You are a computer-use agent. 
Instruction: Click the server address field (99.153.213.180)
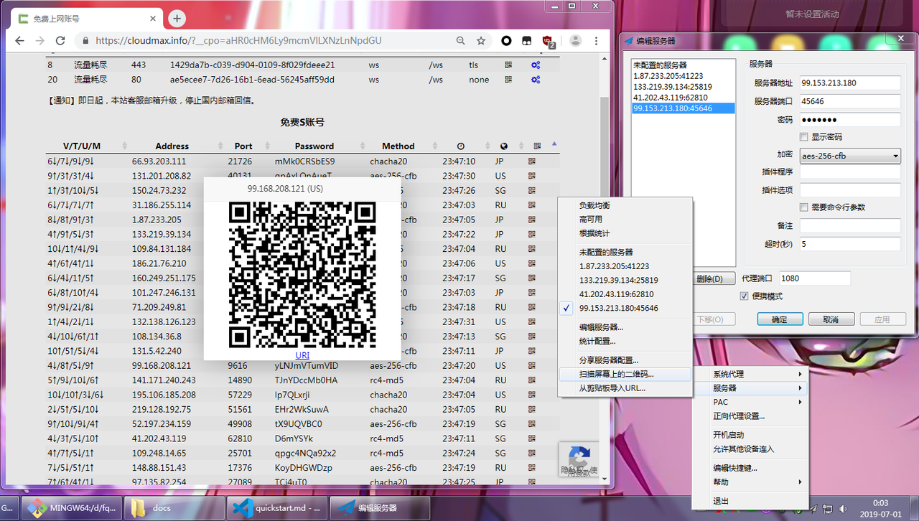coord(850,83)
